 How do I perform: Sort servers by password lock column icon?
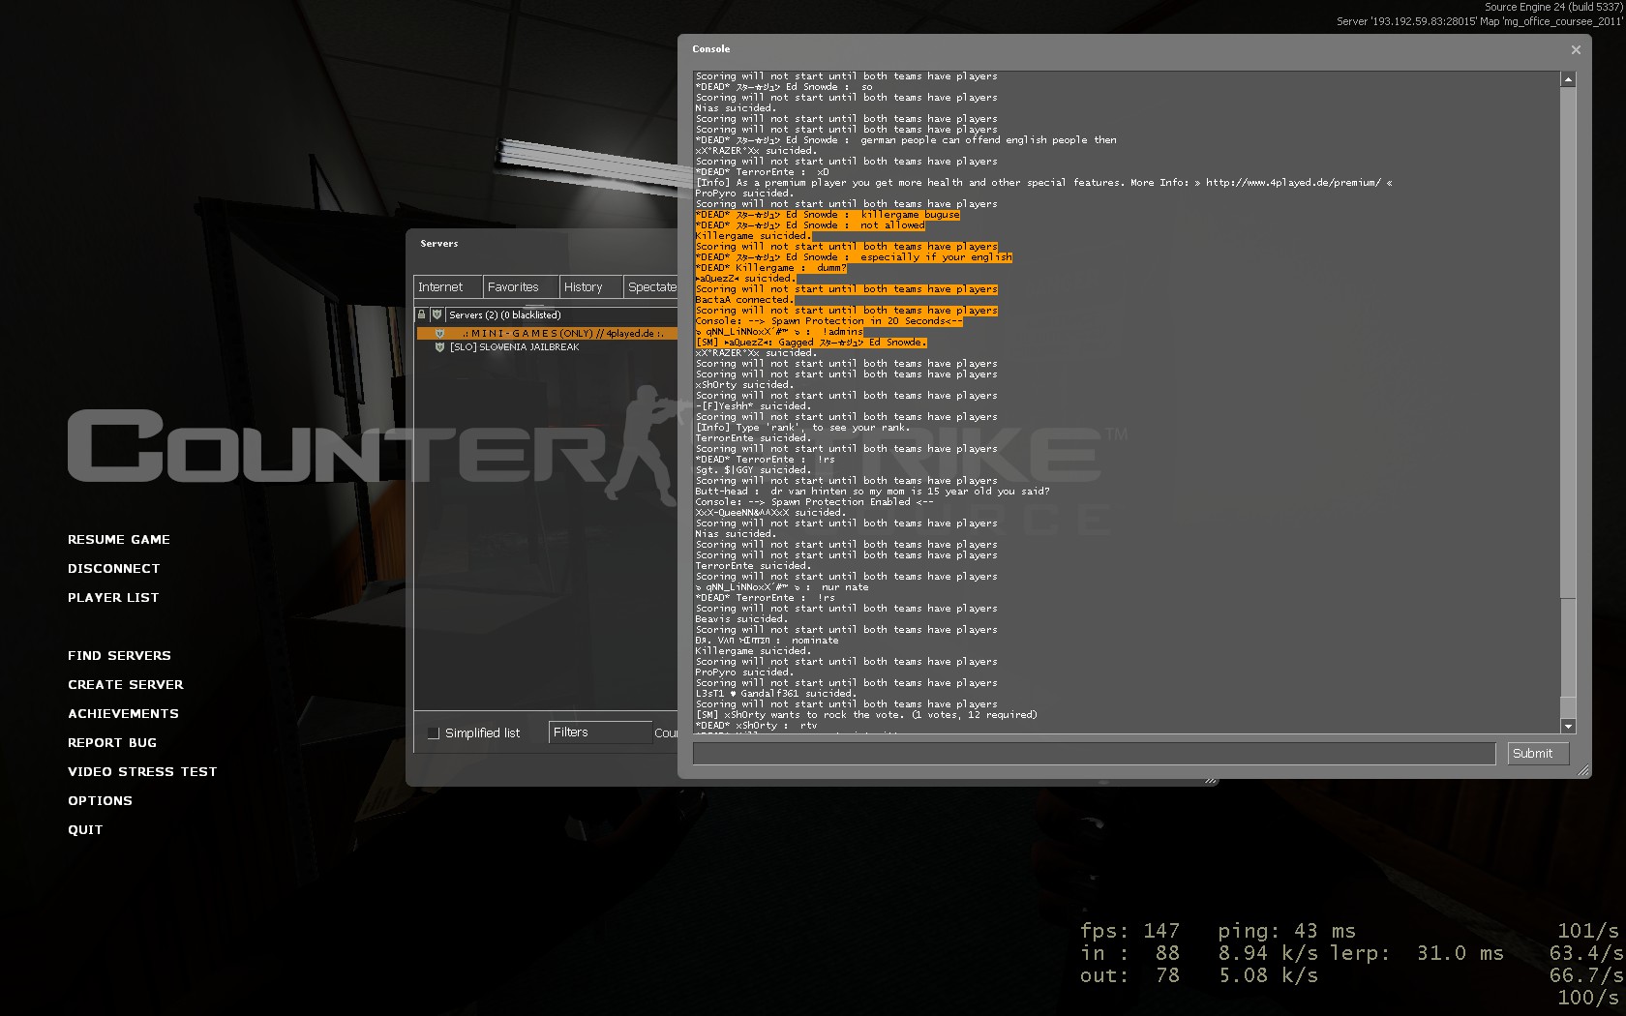pos(421,315)
